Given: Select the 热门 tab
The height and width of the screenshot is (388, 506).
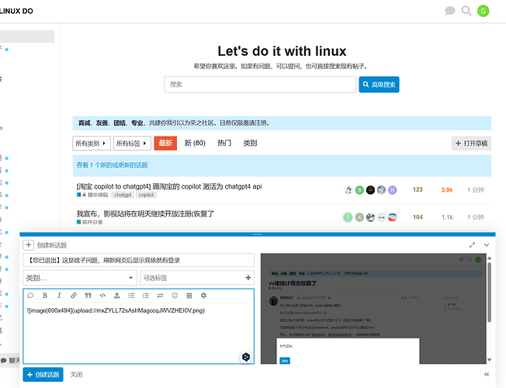Looking at the screenshot, I should coord(224,143).
